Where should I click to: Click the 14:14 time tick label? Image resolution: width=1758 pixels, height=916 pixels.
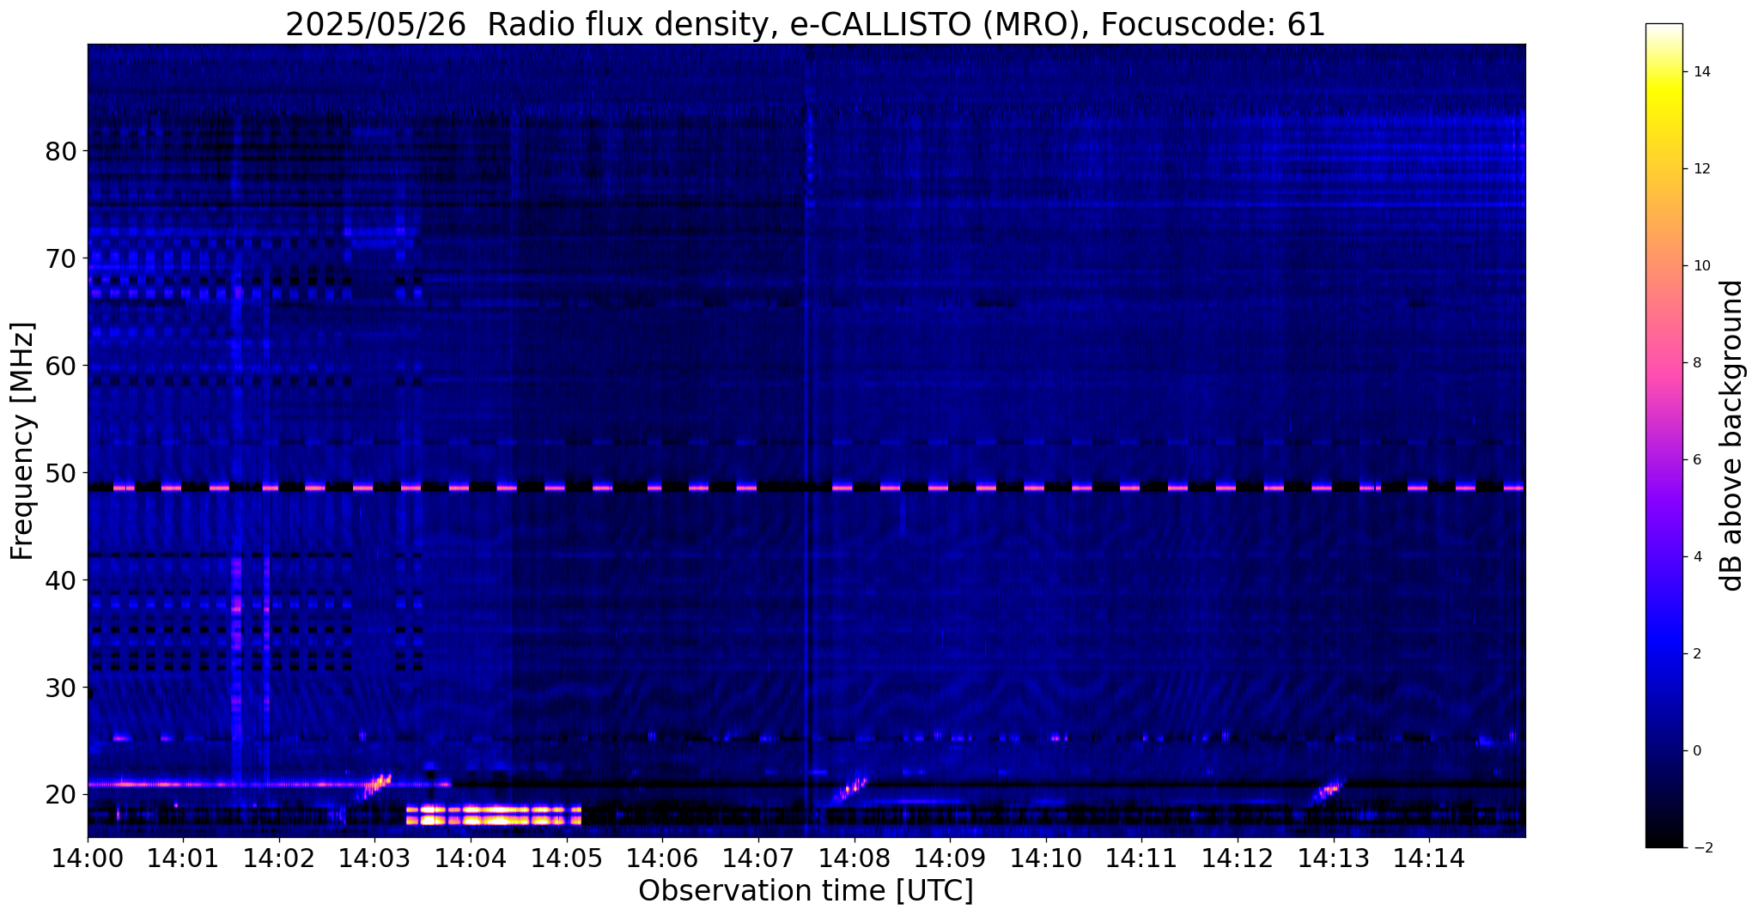pos(1429,858)
